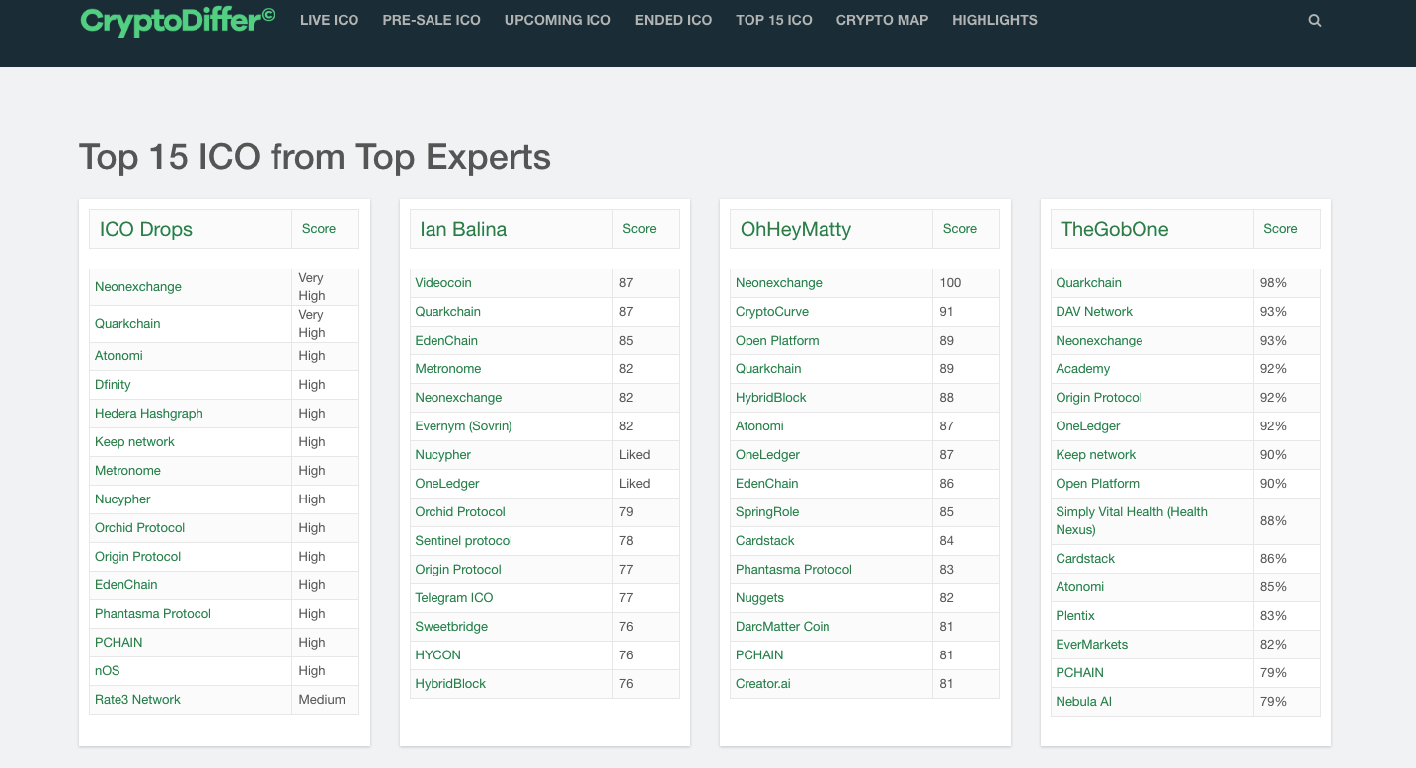Open Cardstack in OhHeyMatty list
Image resolution: width=1416 pixels, height=768 pixels.
[765, 541]
